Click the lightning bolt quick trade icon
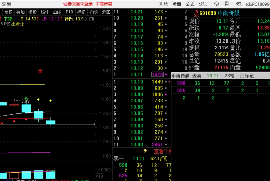This screenshot has height=181, width=270. 145,151
